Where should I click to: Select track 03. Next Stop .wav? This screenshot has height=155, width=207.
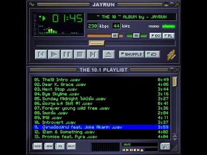pyautogui.click(x=101, y=89)
